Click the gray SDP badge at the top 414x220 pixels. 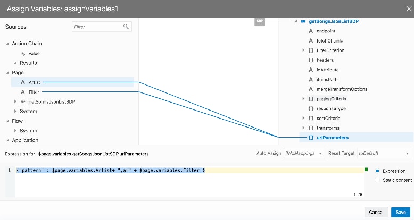260,21
